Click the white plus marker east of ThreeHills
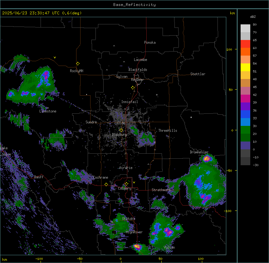The image size is (269, 263). point(191,117)
